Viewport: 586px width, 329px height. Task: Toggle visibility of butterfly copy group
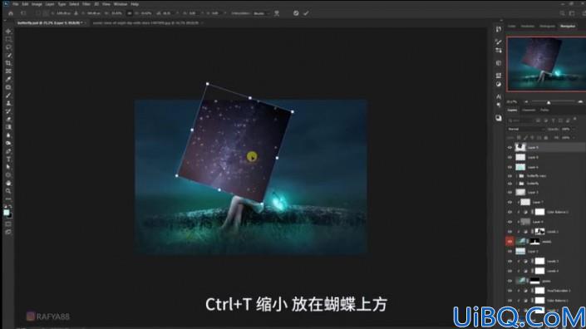[510, 175]
